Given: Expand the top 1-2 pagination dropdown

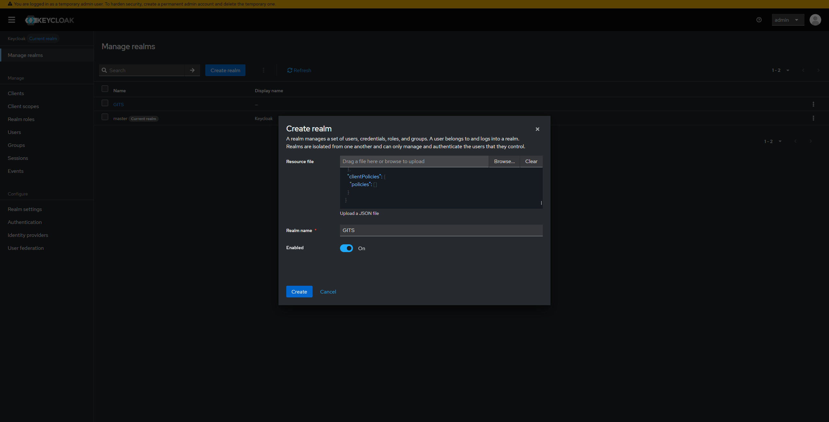Looking at the screenshot, I should [781, 70].
